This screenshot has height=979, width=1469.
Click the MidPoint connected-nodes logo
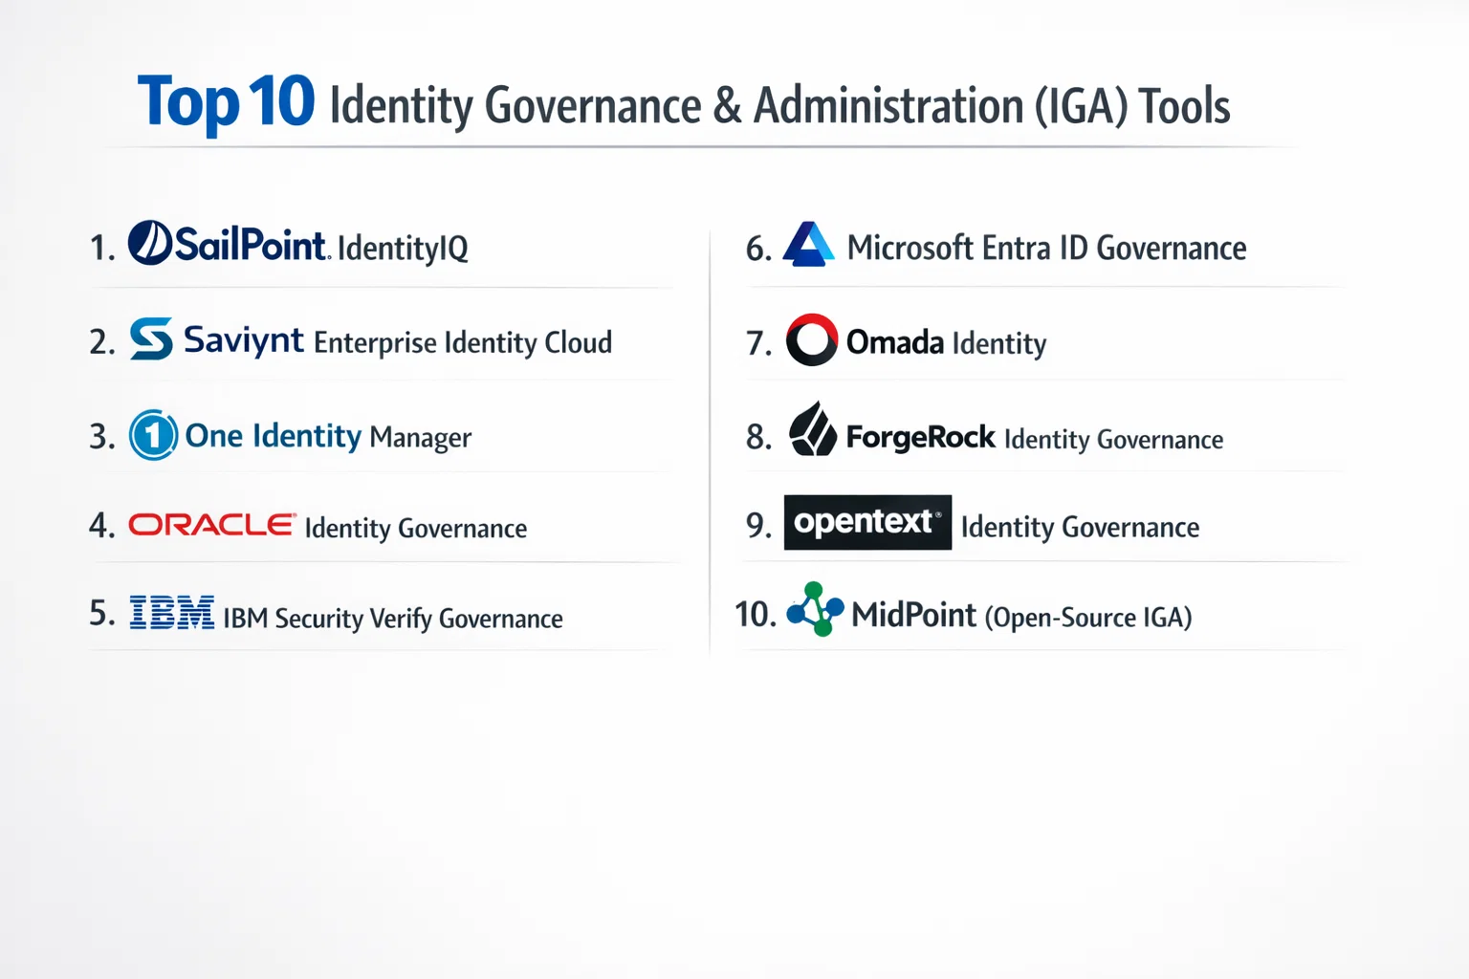(x=815, y=609)
